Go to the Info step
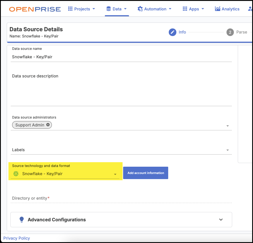Image resolution: width=253 pixels, height=243 pixels. [x=177, y=32]
